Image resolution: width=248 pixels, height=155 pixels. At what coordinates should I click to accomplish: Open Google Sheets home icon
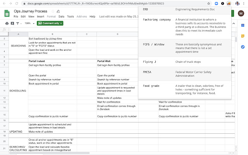[7, 14]
